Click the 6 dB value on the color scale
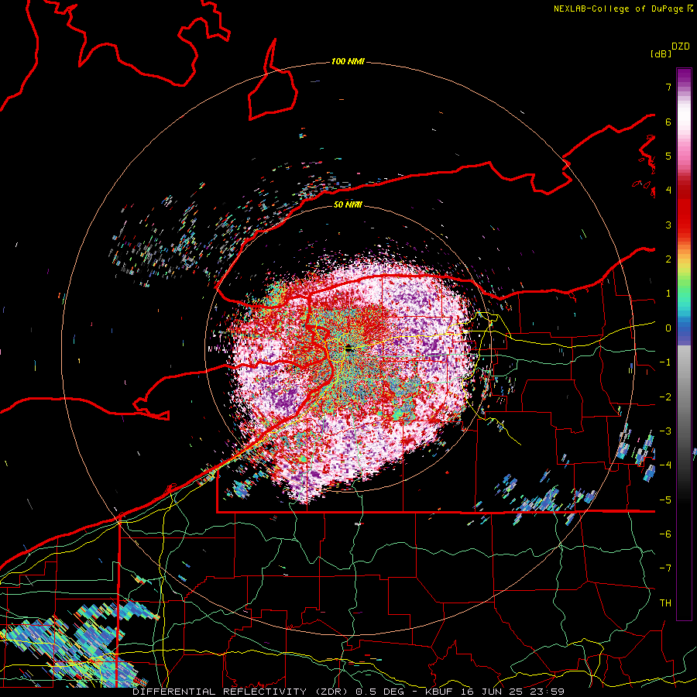The height and width of the screenshot is (697, 697). coord(668,122)
